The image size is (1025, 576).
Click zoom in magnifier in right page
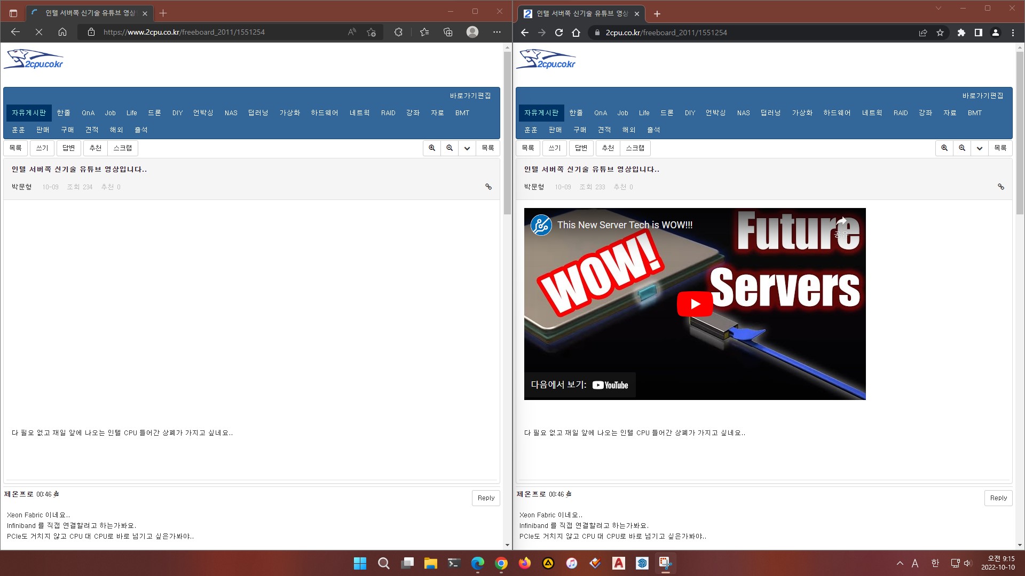click(944, 148)
